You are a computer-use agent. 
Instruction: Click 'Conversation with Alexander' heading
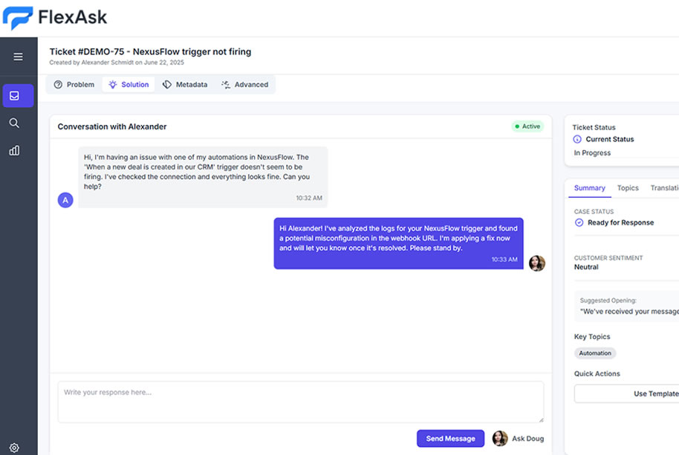pyautogui.click(x=112, y=126)
